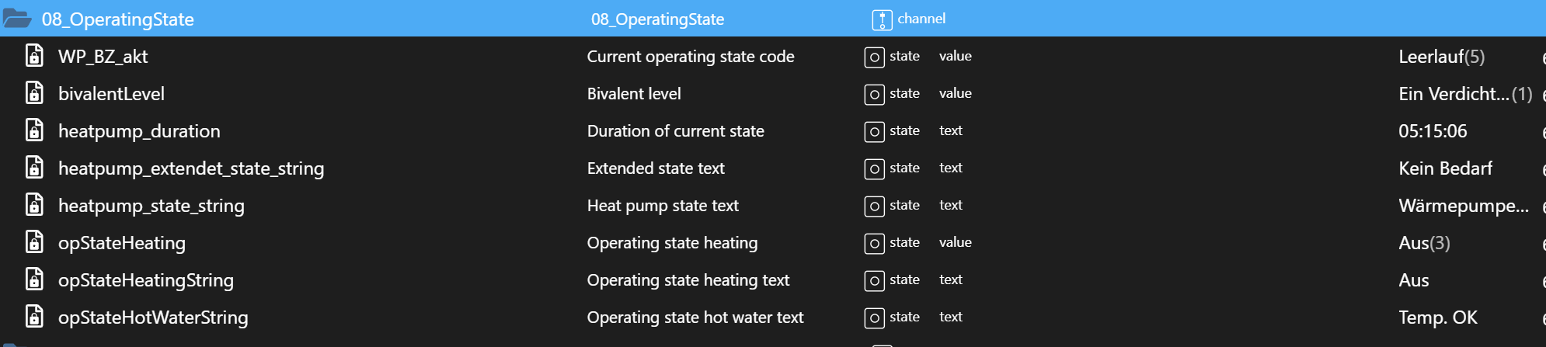This screenshot has height=347, width=1546.
Task: Click the Aus(3) value
Action: tap(1424, 243)
